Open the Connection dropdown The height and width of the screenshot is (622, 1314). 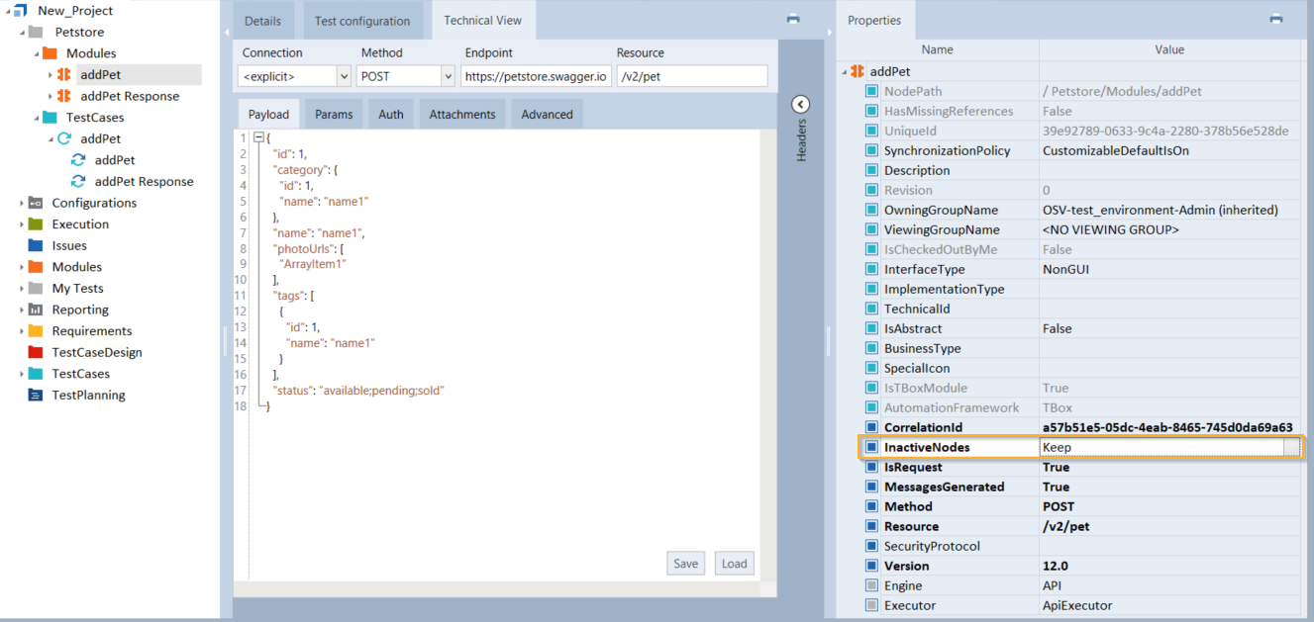pos(344,76)
